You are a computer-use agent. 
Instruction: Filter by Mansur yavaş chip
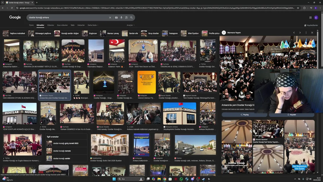(110, 33)
